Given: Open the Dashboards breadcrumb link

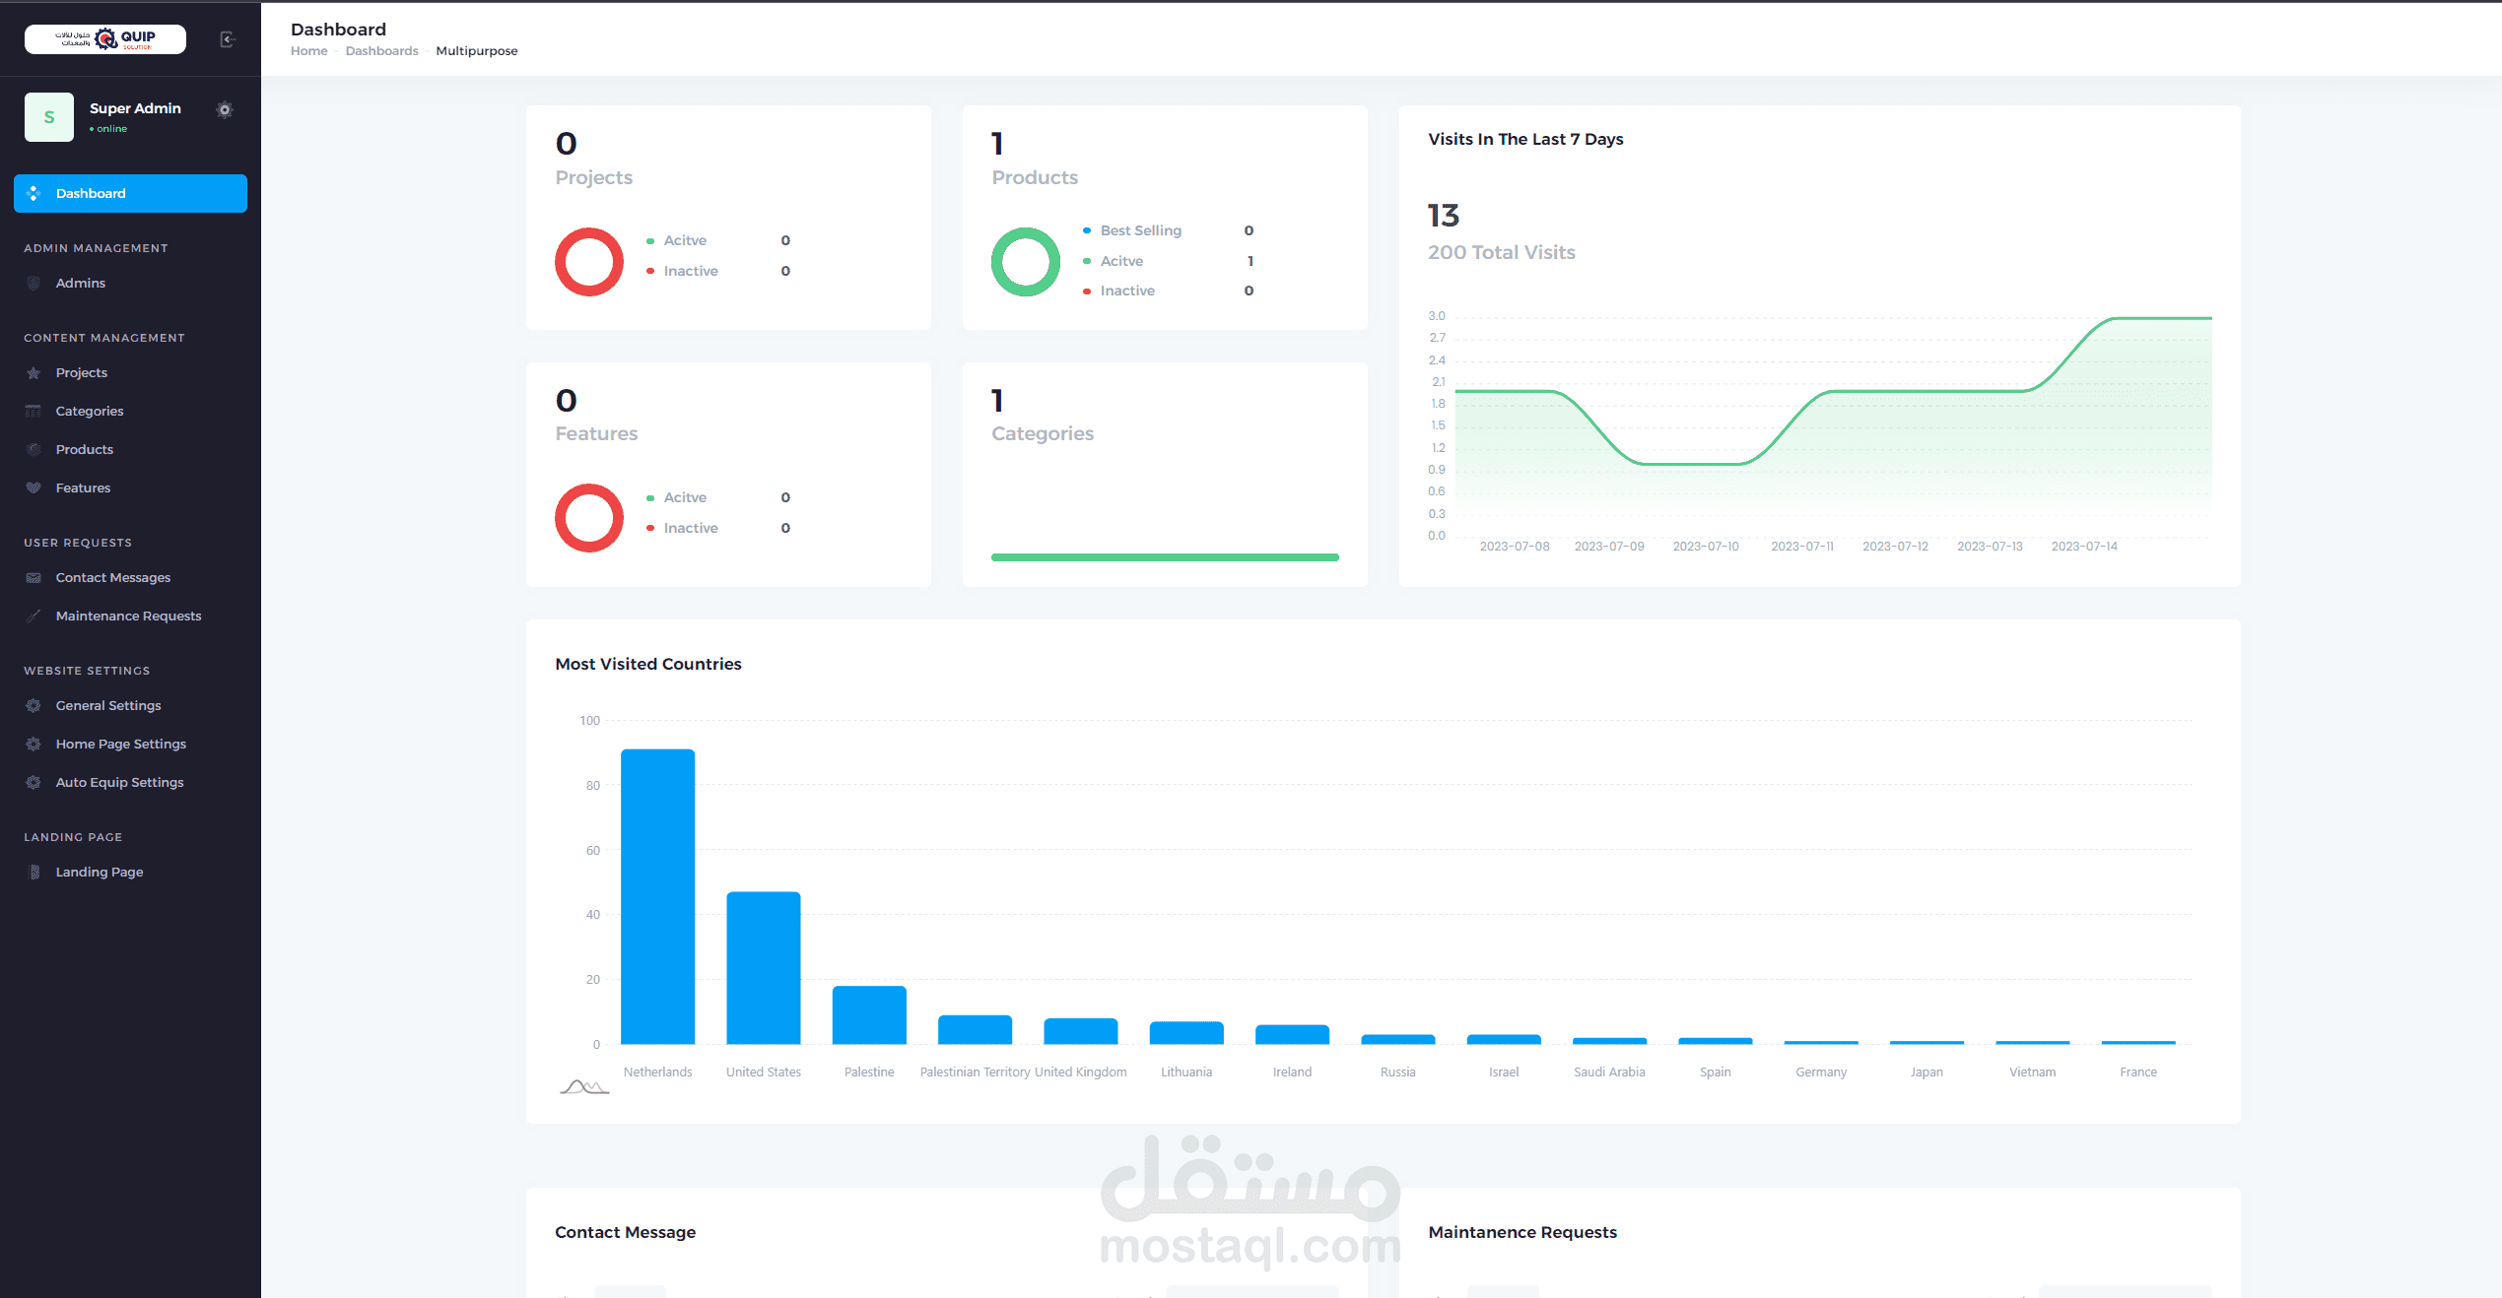Looking at the screenshot, I should point(381,51).
